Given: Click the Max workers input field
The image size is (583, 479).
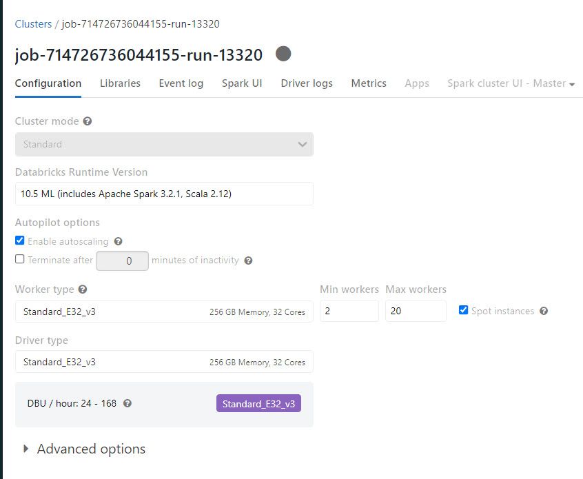Looking at the screenshot, I should [416, 311].
